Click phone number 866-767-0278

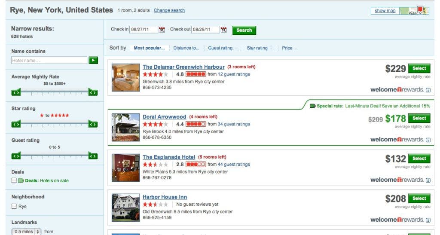click(157, 177)
